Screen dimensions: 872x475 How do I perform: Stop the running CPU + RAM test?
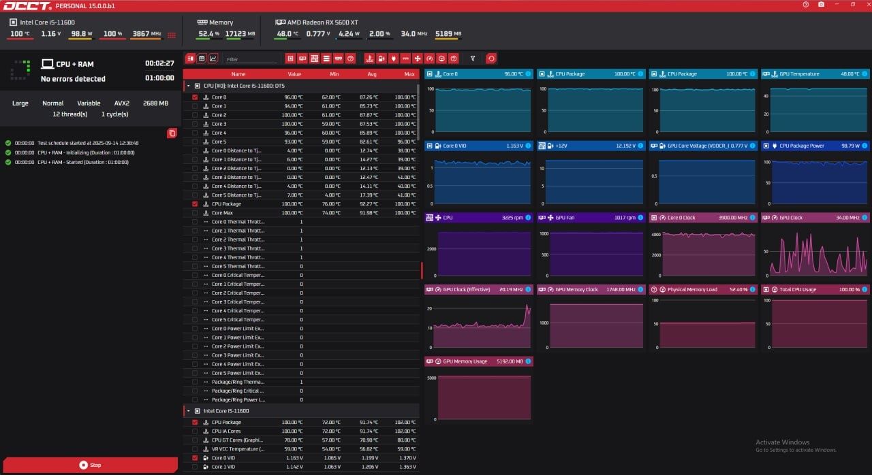pos(89,465)
